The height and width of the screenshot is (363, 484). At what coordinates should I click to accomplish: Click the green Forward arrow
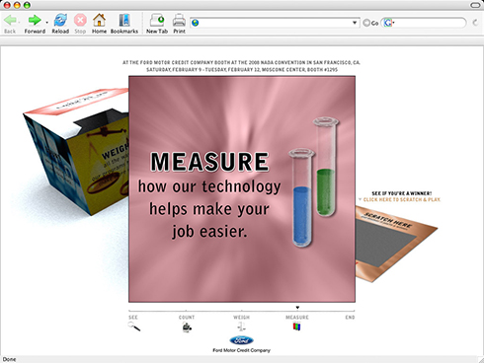click(x=35, y=21)
